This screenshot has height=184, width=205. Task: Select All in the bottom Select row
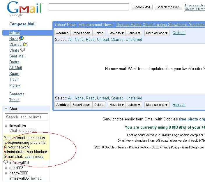pyautogui.click(x=70, y=98)
